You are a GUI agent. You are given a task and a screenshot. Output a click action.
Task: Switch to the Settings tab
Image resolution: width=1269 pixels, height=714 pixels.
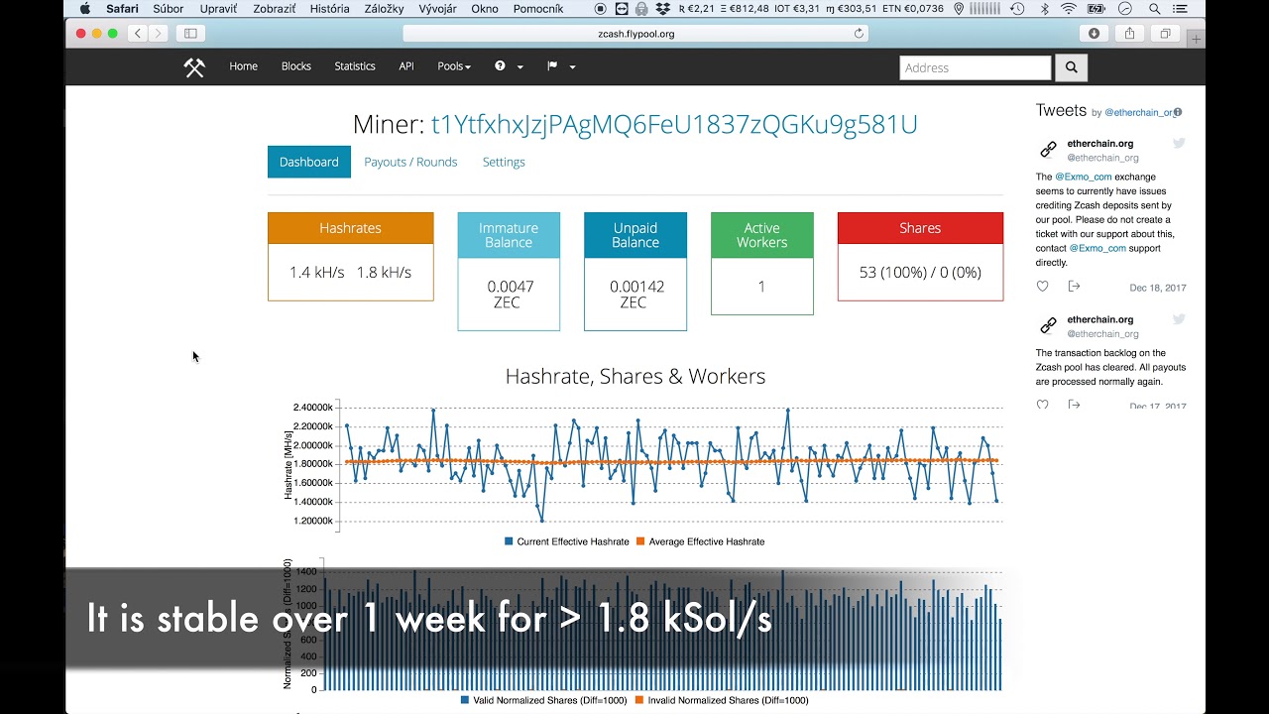(504, 162)
